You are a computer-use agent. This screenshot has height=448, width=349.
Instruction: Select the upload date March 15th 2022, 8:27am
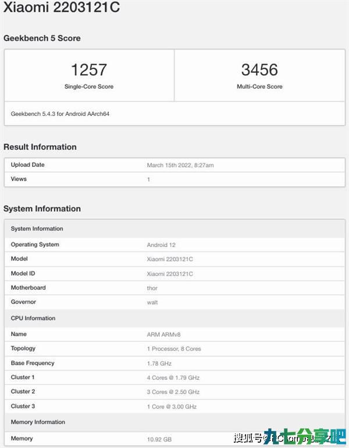pos(180,165)
